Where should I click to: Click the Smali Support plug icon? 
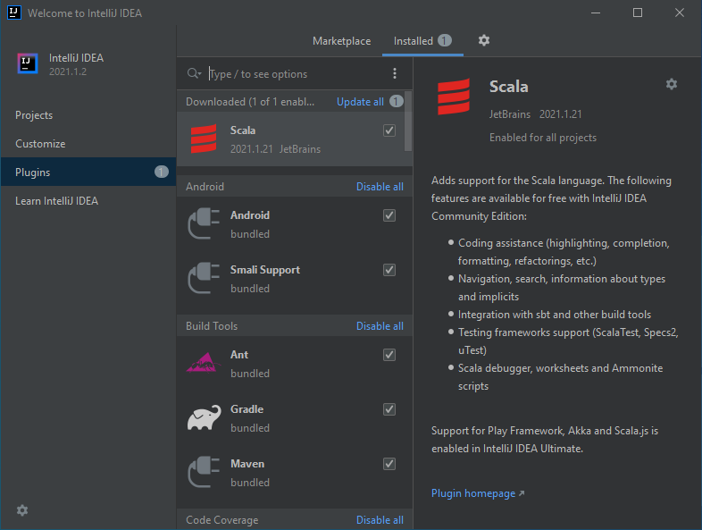tap(204, 278)
